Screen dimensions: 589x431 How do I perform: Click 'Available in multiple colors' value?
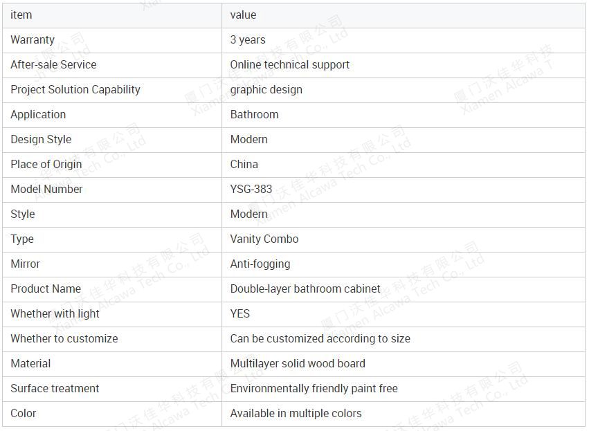point(296,413)
